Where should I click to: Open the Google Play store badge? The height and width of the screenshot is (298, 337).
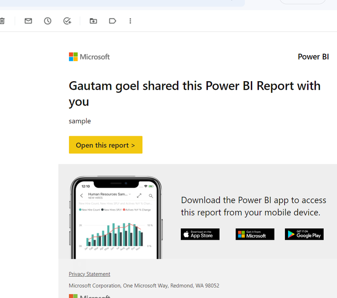coord(304,234)
